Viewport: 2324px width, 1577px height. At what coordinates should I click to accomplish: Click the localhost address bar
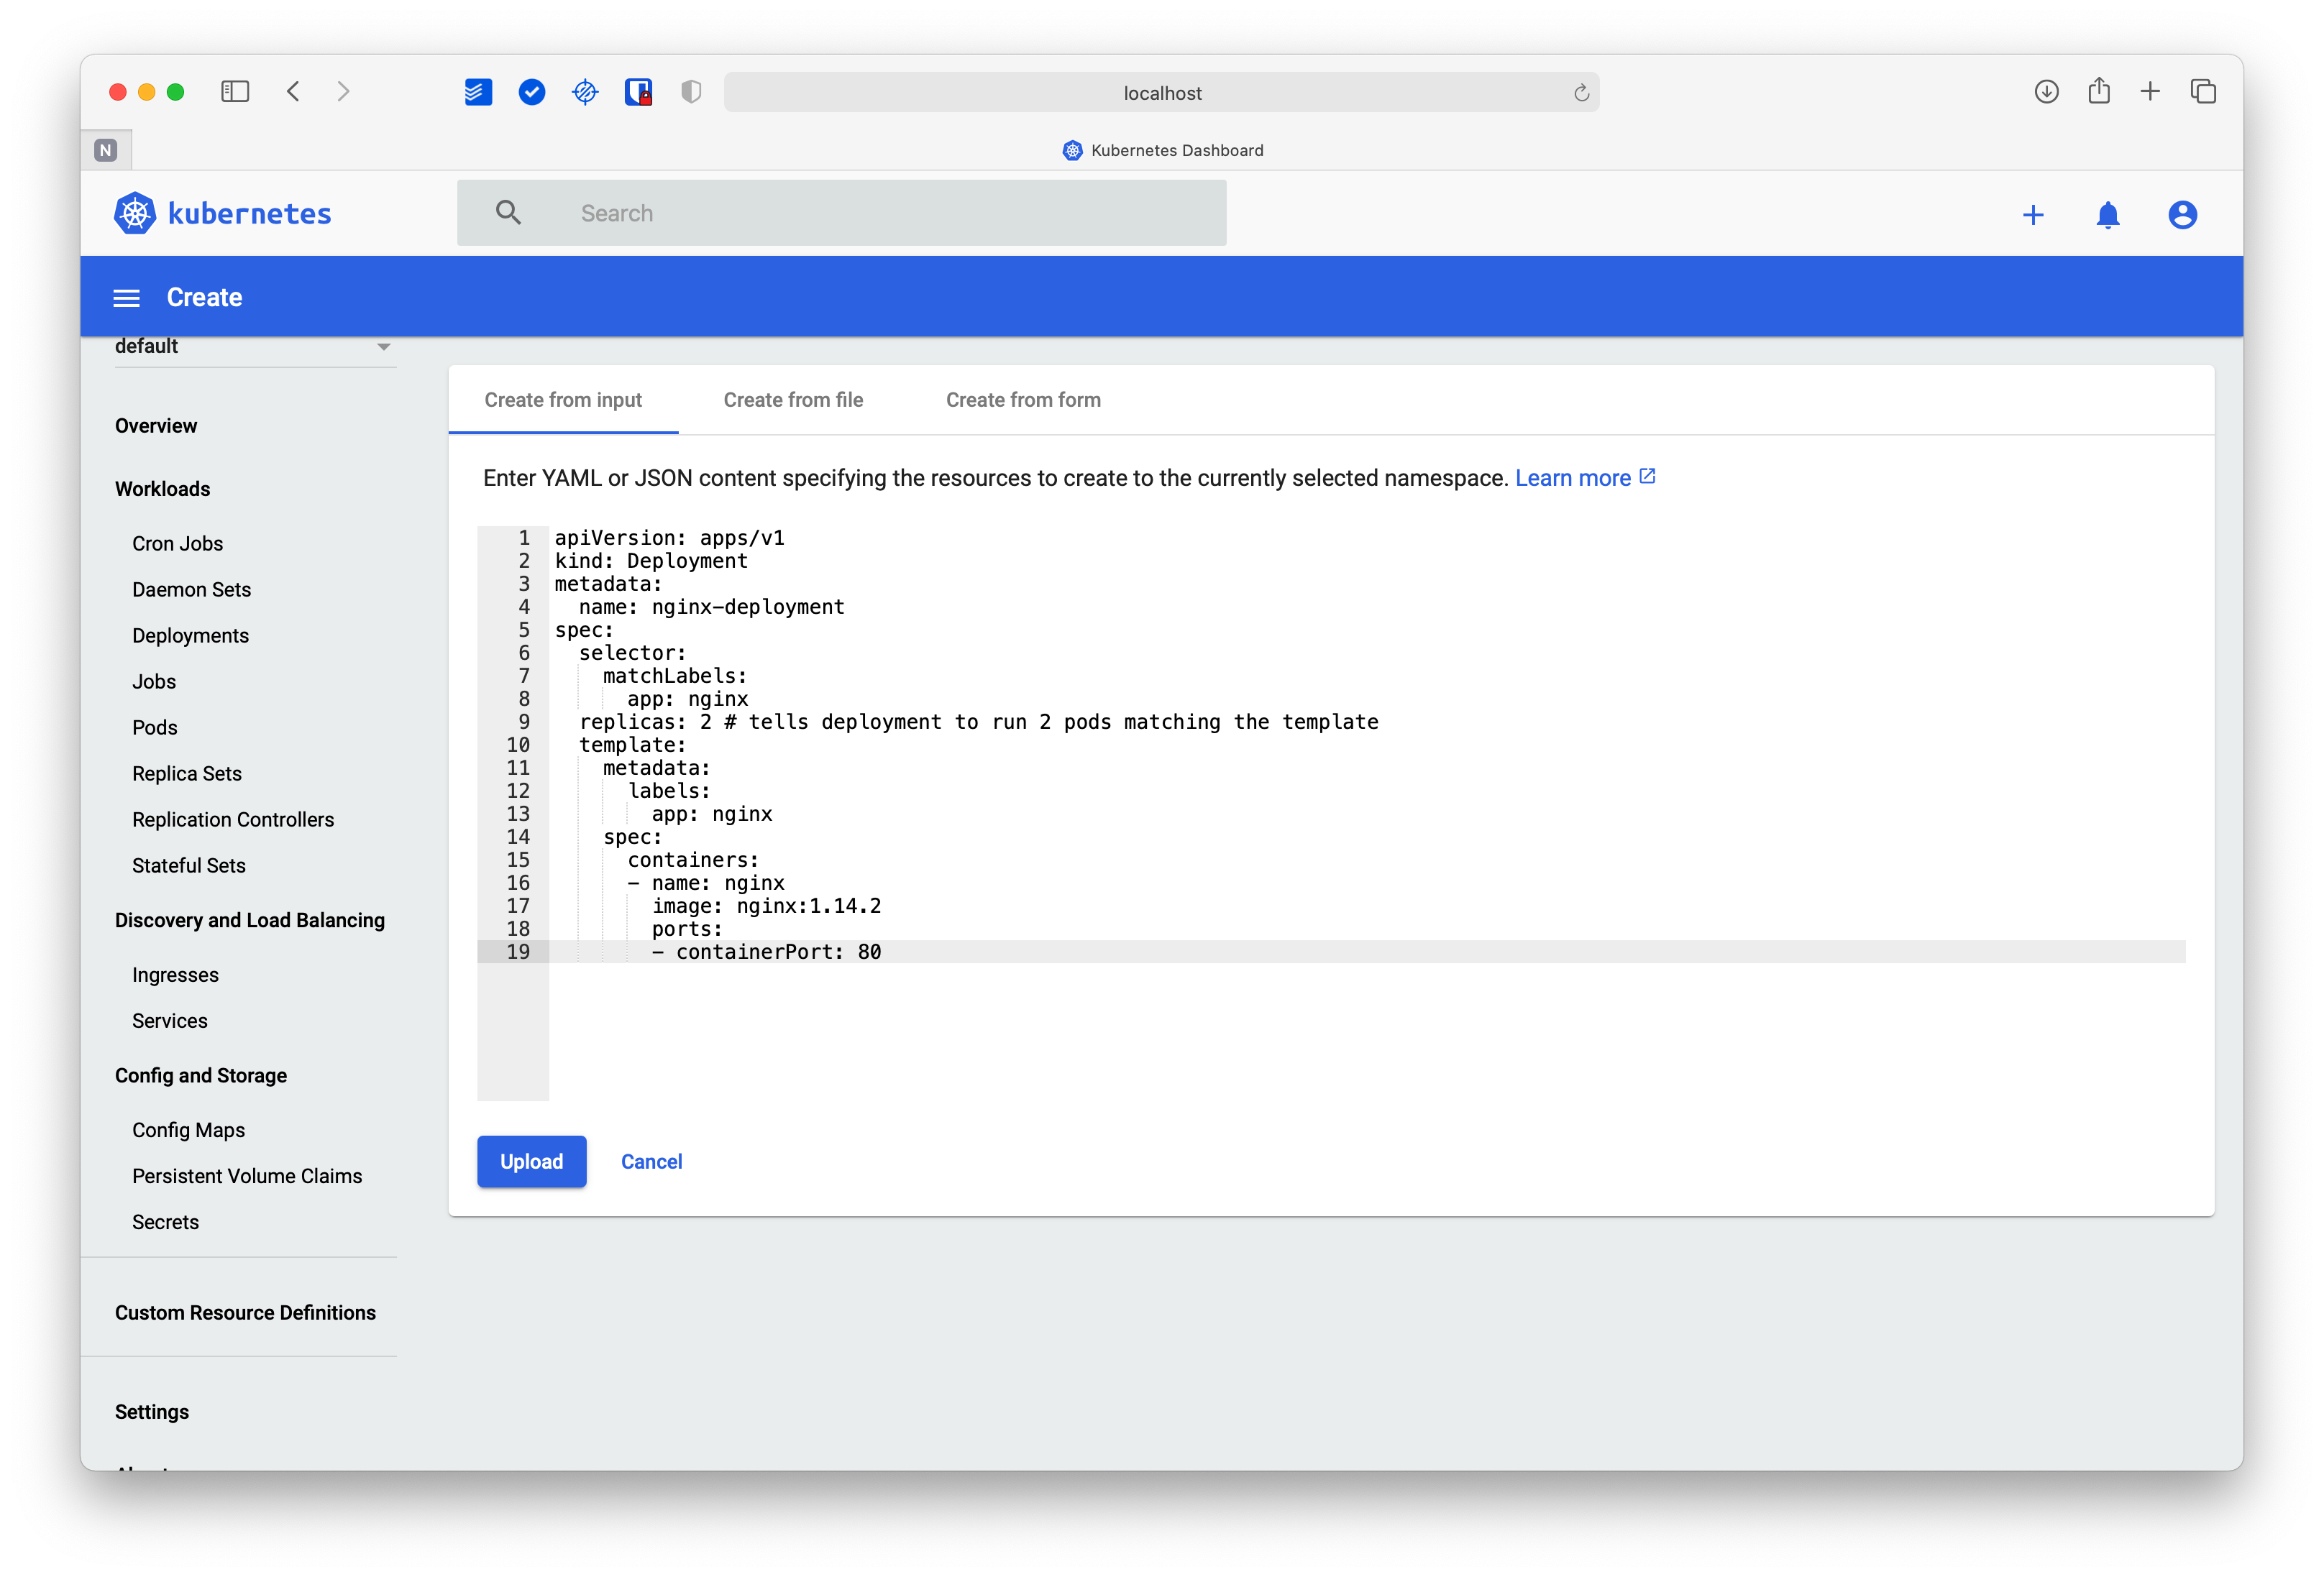click(1161, 93)
